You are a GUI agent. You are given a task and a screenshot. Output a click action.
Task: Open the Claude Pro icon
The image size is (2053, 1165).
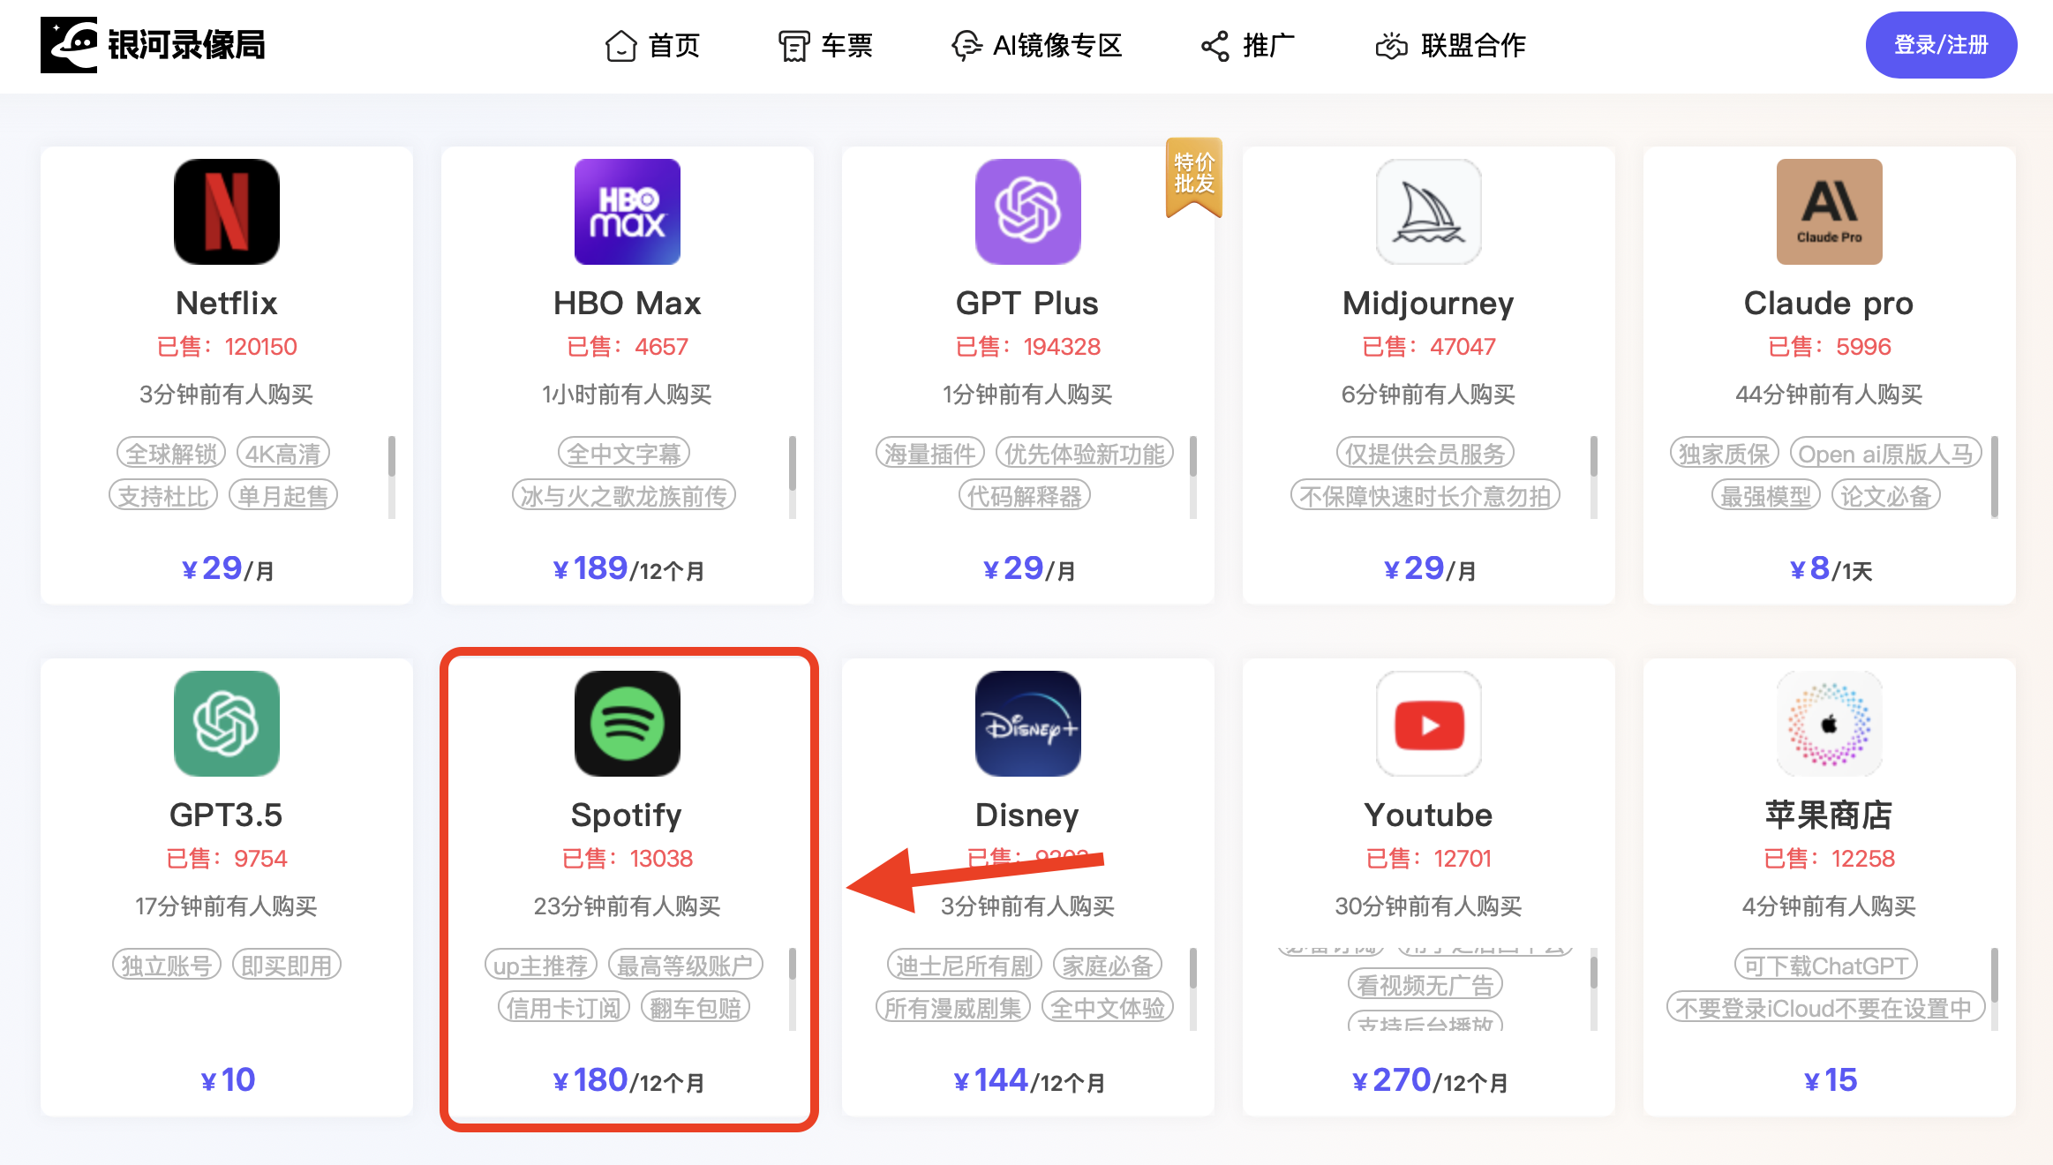pyautogui.click(x=1830, y=212)
